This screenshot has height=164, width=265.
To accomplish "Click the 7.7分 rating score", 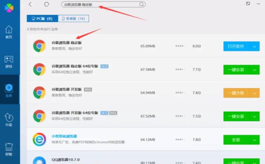I will (x=197, y=69).
